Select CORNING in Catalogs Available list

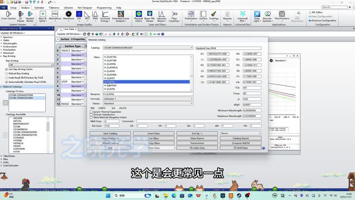click(x=19, y=137)
